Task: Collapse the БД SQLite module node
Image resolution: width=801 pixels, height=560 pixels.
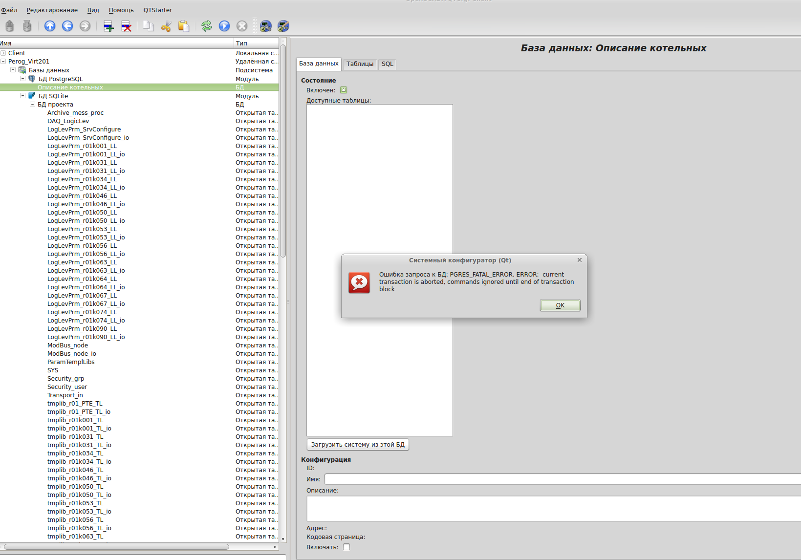Action: coord(22,95)
